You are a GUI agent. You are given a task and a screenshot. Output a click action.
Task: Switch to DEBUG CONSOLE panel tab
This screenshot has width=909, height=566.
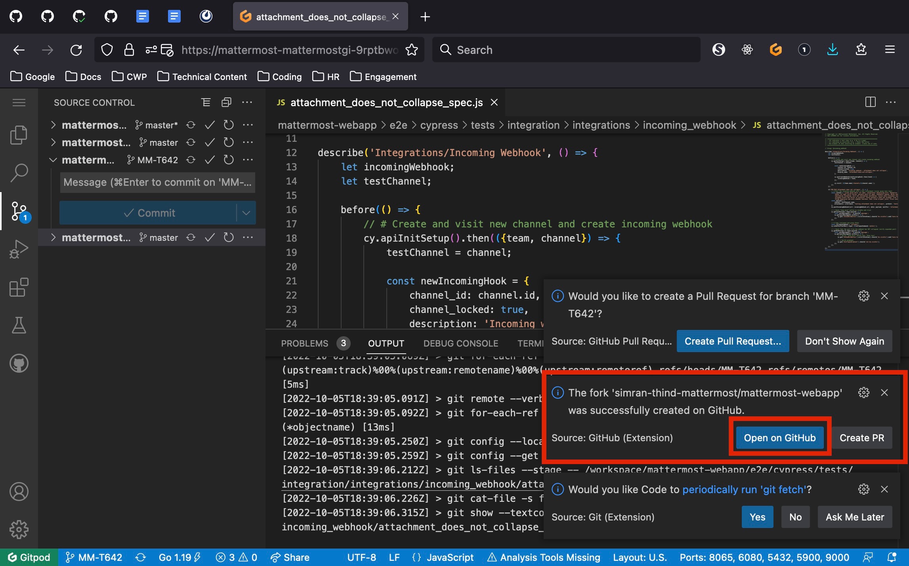point(460,343)
